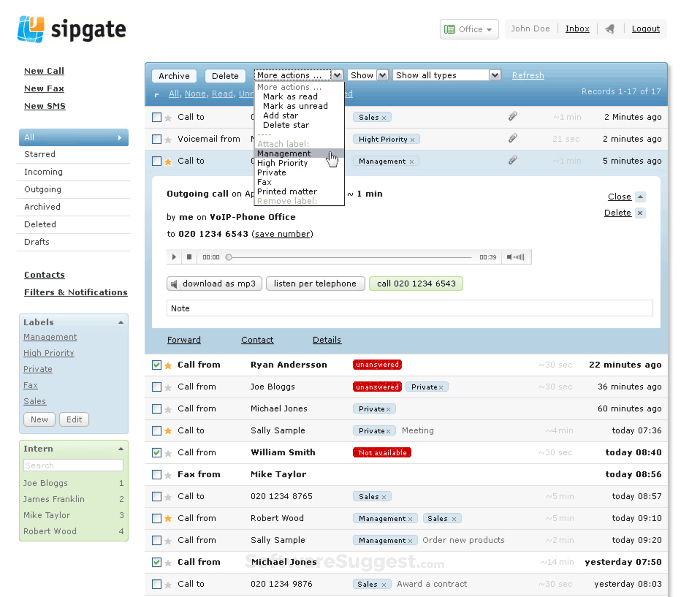Star the call from Joe Bloggs
This screenshot has width=689, height=597.
(168, 387)
